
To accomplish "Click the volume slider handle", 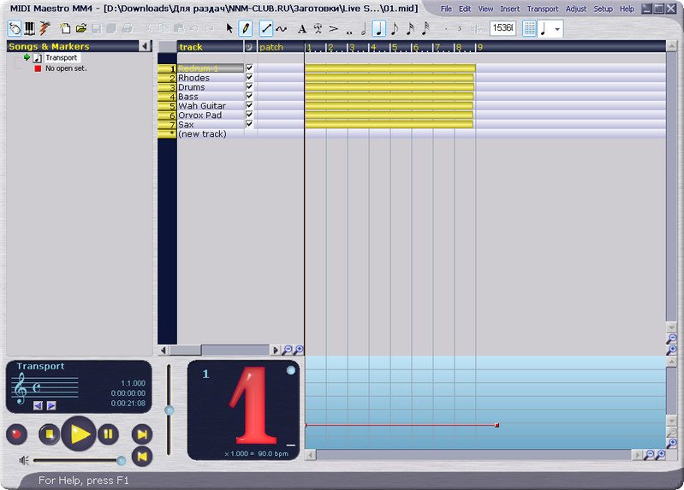I will (121, 461).
